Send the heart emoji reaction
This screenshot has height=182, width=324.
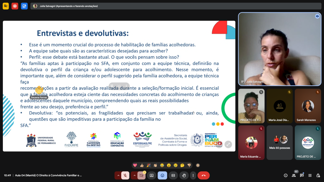135,165
